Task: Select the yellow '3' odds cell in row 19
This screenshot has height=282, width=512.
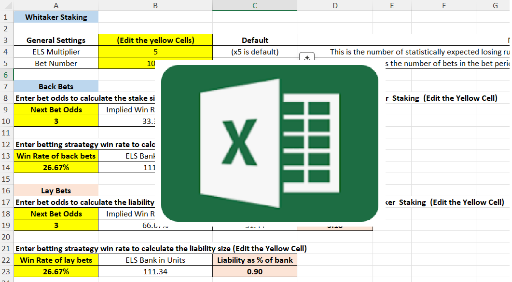Action: tap(56, 225)
